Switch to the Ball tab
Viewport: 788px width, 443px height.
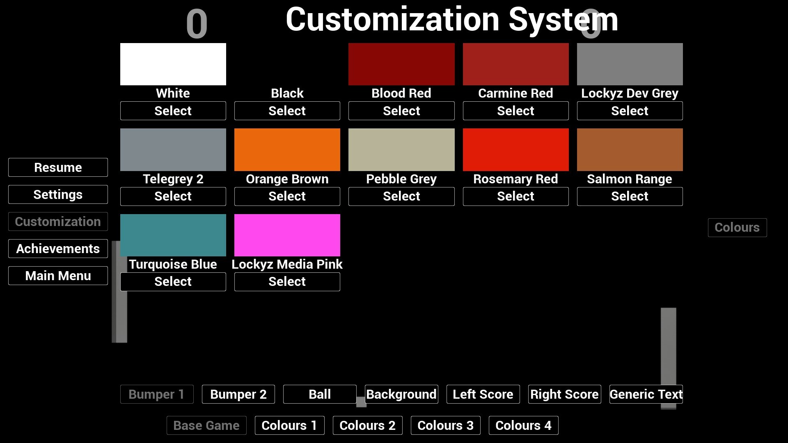click(x=319, y=394)
